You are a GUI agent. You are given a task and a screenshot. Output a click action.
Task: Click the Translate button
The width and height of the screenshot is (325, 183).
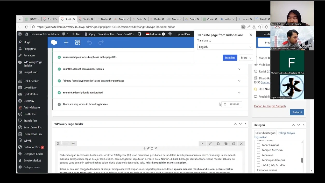tap(230, 58)
